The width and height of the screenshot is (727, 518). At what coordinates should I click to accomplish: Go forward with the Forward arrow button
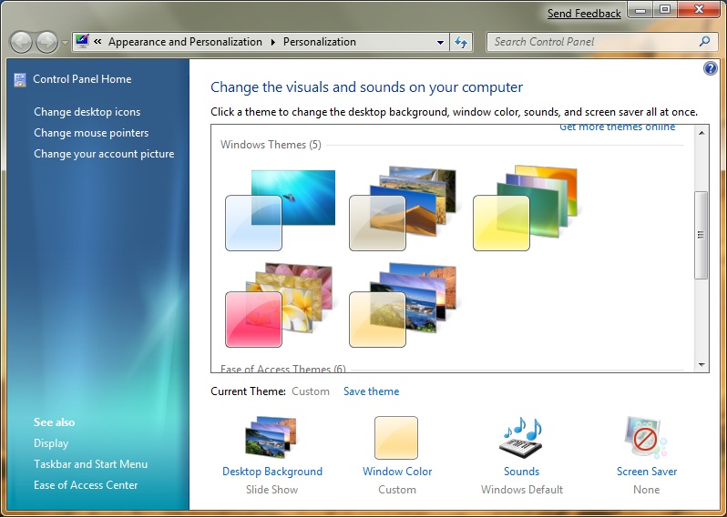46,42
